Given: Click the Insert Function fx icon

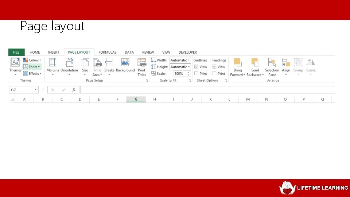Looking at the screenshot, I should click(x=74, y=90).
